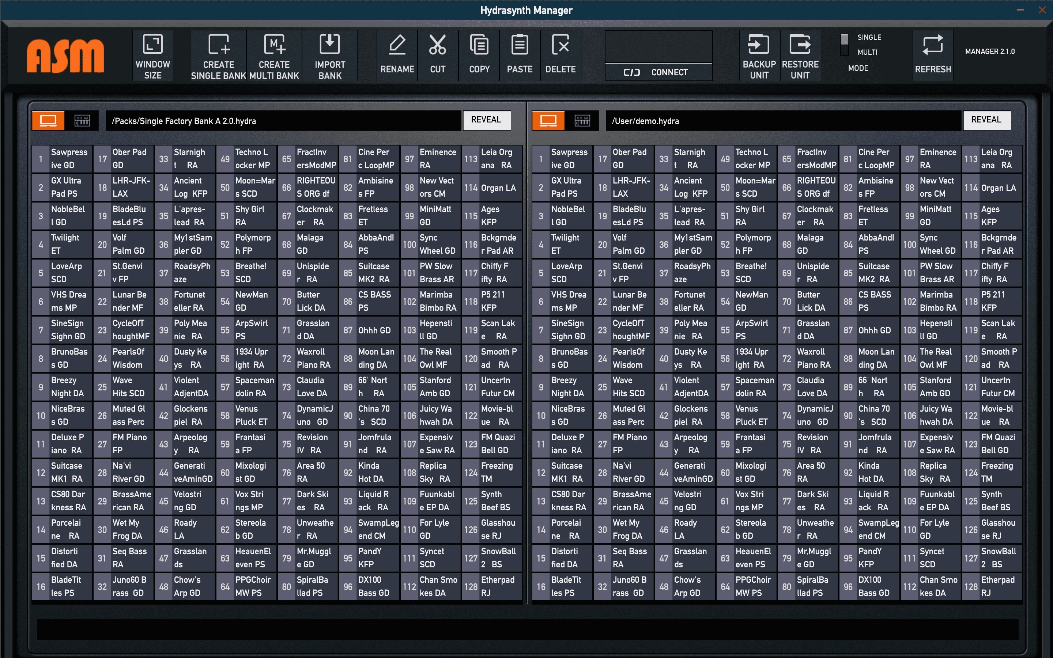Viewport: 1053px width, 658px height.
Task: Select patch 114 Organ LA in left bank
Action: point(492,187)
